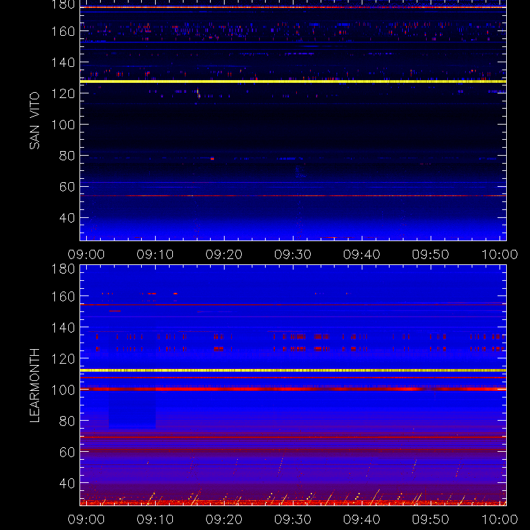Choose the 120 label on Learmonth axis

(63, 359)
